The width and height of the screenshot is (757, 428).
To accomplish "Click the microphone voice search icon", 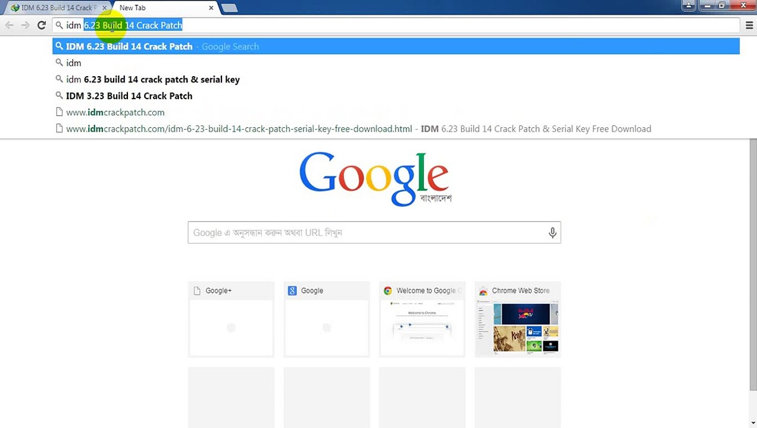I will pyautogui.click(x=552, y=232).
